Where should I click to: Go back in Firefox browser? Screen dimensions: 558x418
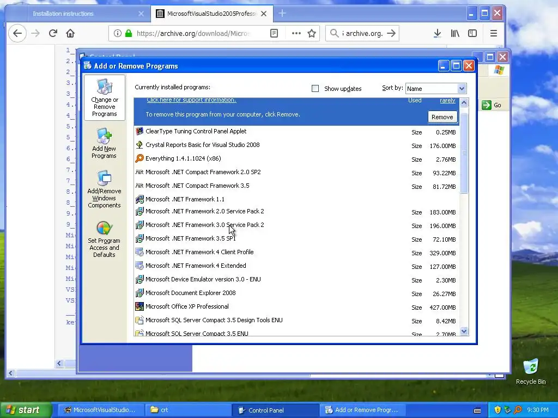coord(17,33)
